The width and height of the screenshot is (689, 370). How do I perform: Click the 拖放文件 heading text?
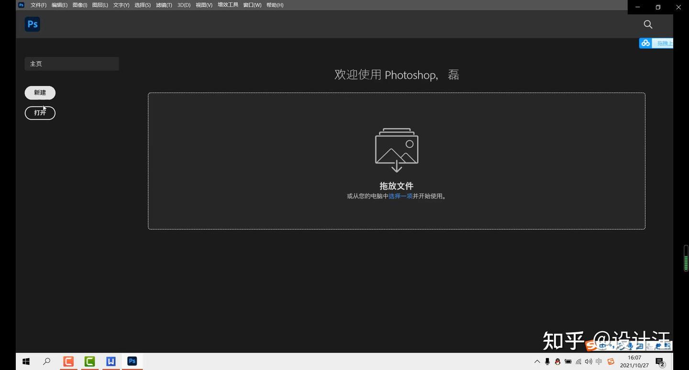[x=396, y=186]
